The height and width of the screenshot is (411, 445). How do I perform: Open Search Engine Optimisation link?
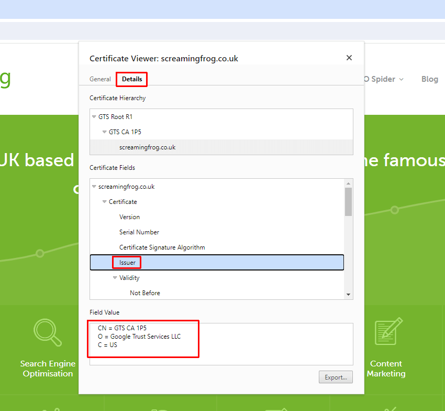[x=48, y=369]
